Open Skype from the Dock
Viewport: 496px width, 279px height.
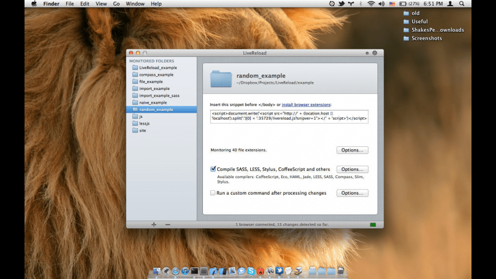click(x=251, y=271)
